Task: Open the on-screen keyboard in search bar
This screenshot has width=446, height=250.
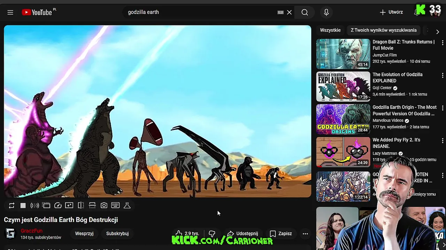Action: coord(280,12)
